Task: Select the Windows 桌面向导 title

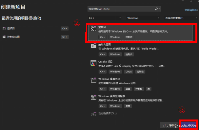Action: 109,79
